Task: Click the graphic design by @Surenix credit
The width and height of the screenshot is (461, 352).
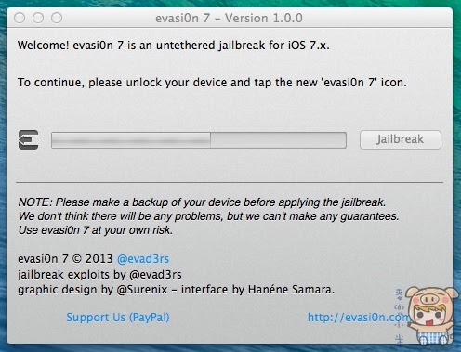Action: (x=176, y=290)
